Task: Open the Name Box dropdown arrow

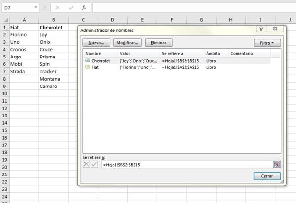Action: coord(36,8)
